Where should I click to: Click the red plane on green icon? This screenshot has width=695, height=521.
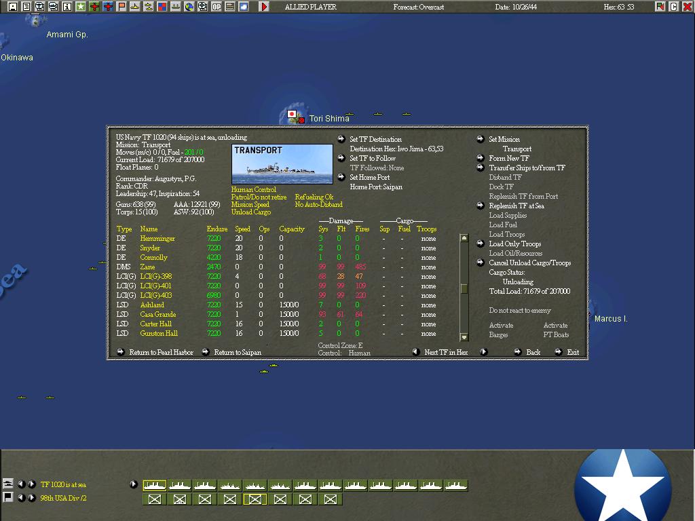tap(94, 7)
